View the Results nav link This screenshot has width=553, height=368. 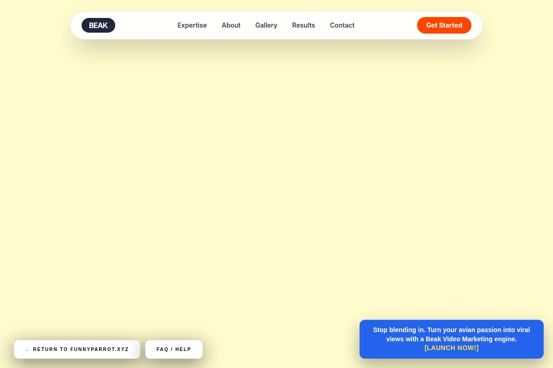pos(304,25)
